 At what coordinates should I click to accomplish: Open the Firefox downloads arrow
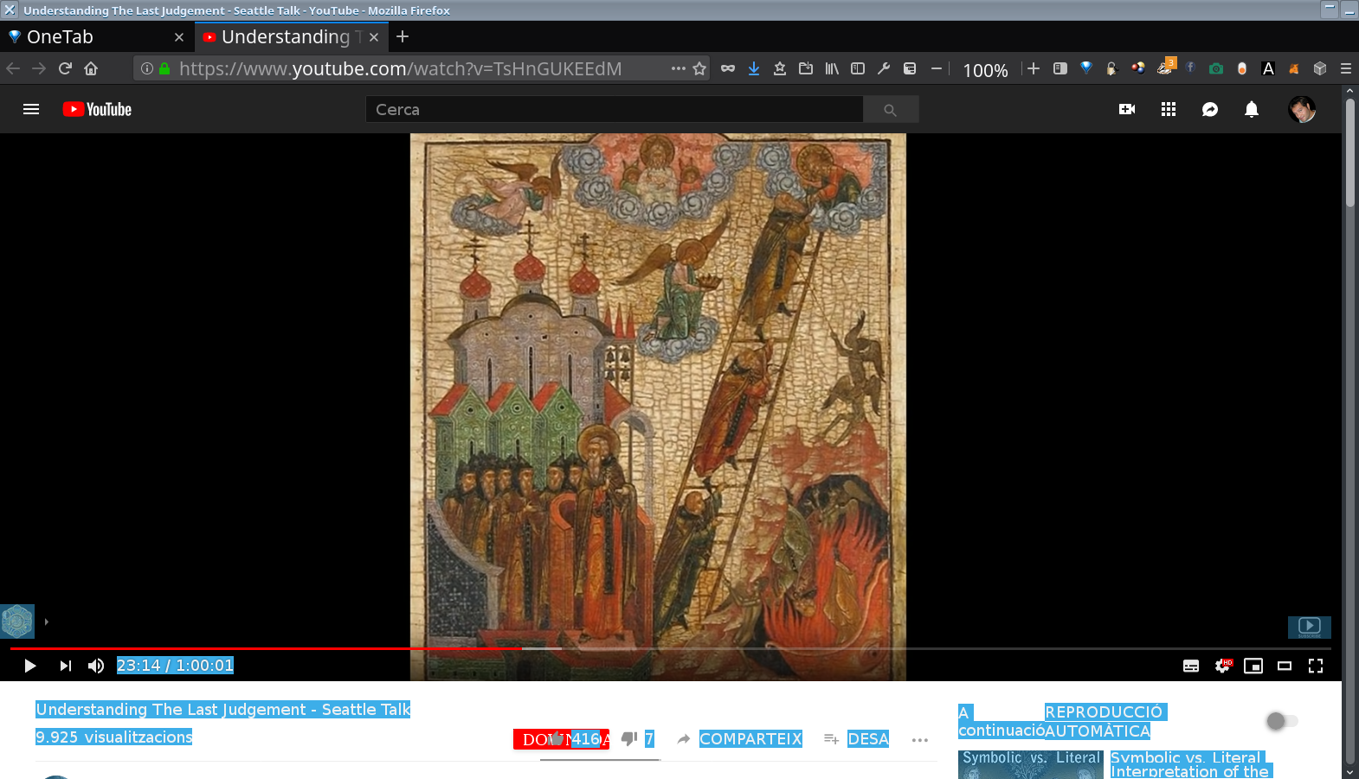pos(754,68)
